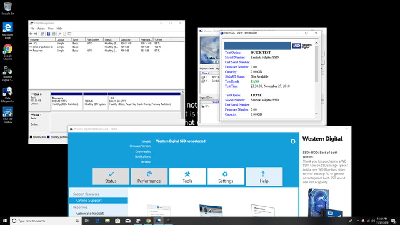Click the Help icon in the Disk Management toolbar
400x225 pixels.
[x=49, y=34]
